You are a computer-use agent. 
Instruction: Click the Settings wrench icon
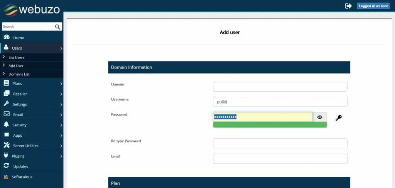click(x=6, y=104)
